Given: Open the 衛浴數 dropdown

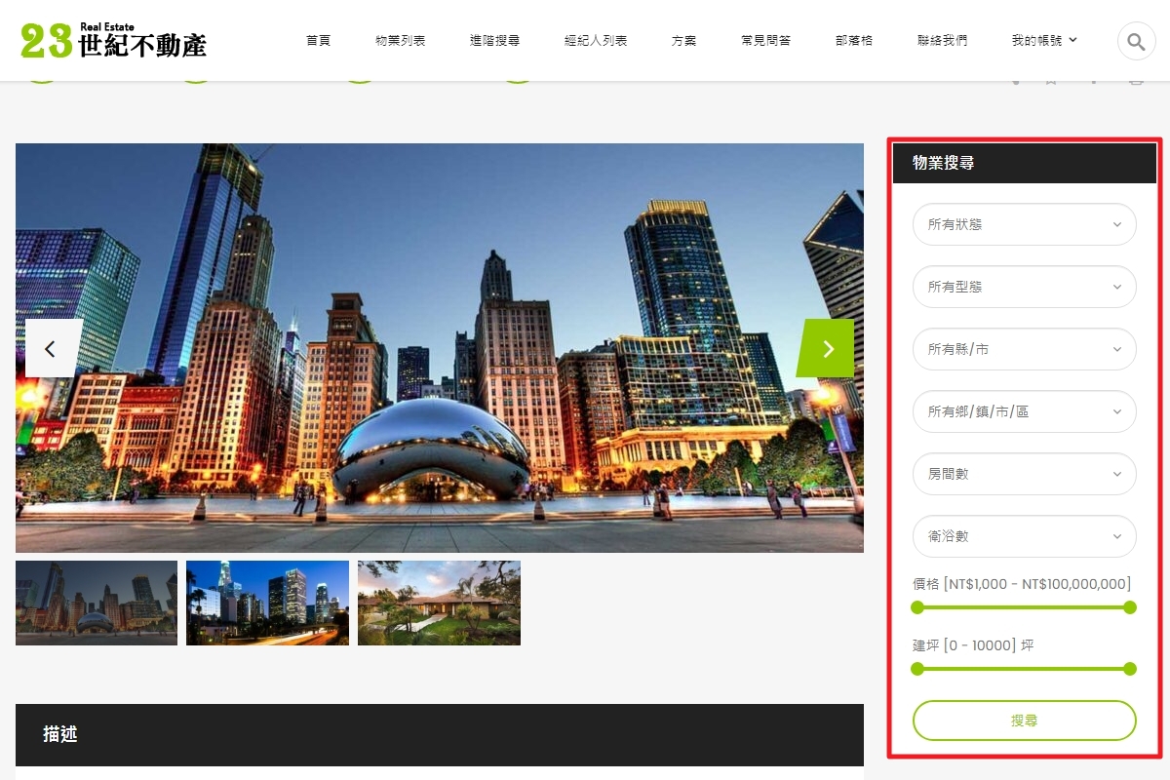Looking at the screenshot, I should tap(1025, 536).
